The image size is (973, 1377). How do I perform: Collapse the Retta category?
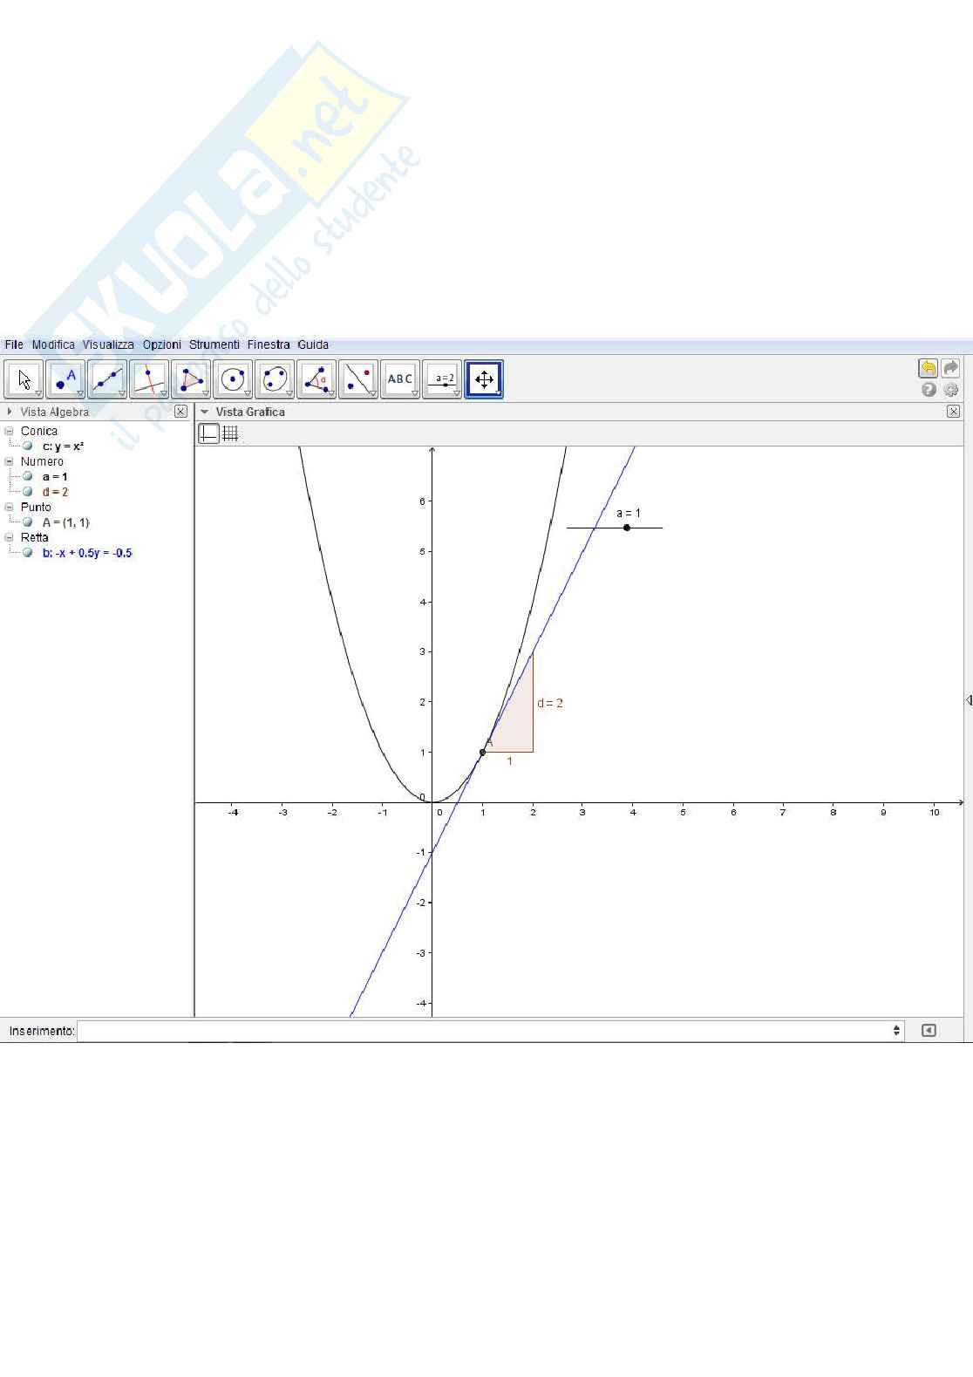point(10,537)
